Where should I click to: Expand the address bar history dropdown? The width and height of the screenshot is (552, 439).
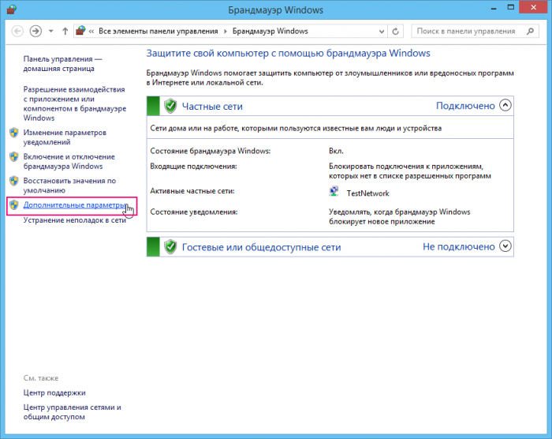tap(382, 32)
